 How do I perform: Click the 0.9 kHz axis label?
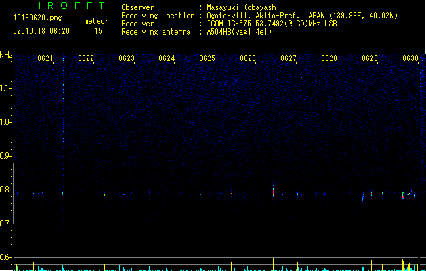pos(6,156)
